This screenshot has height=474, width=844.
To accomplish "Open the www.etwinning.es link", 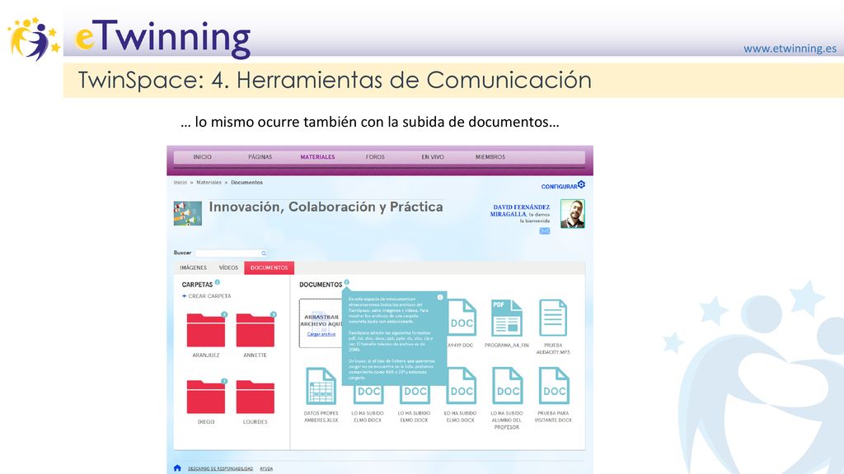I will coord(790,49).
